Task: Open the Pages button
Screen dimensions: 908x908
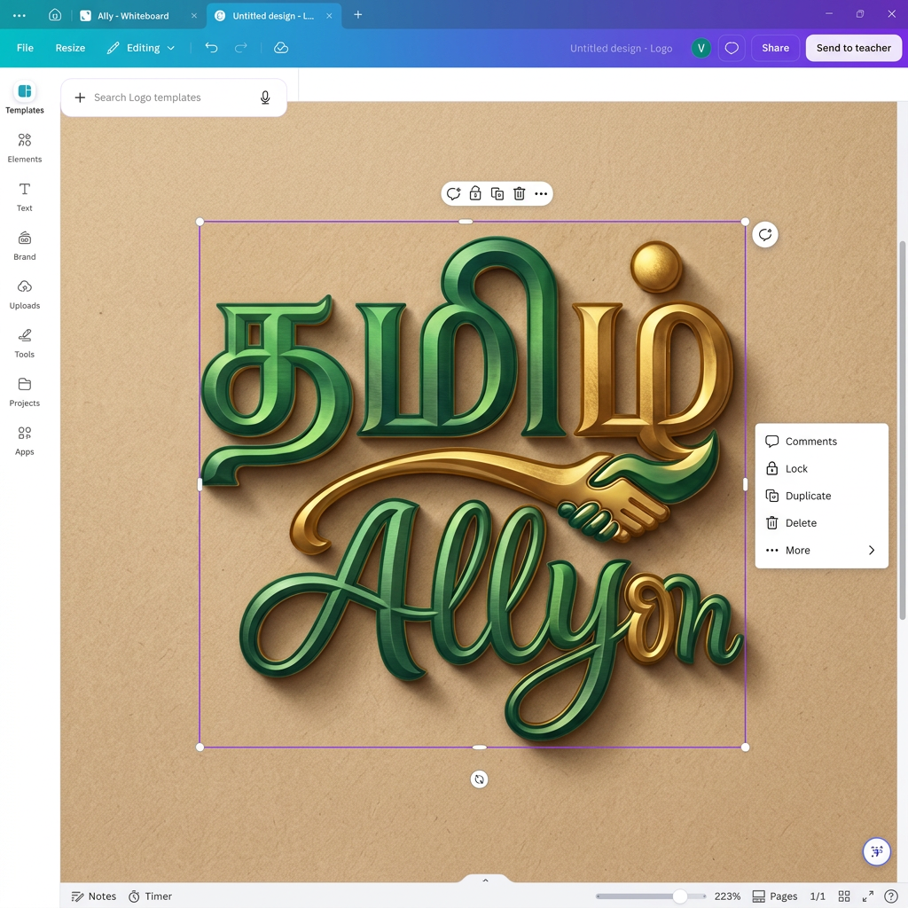Action: coord(775,896)
